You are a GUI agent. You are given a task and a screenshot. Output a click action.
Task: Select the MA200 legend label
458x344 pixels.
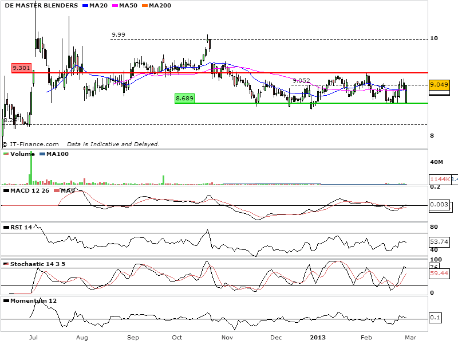pyautogui.click(x=160, y=6)
